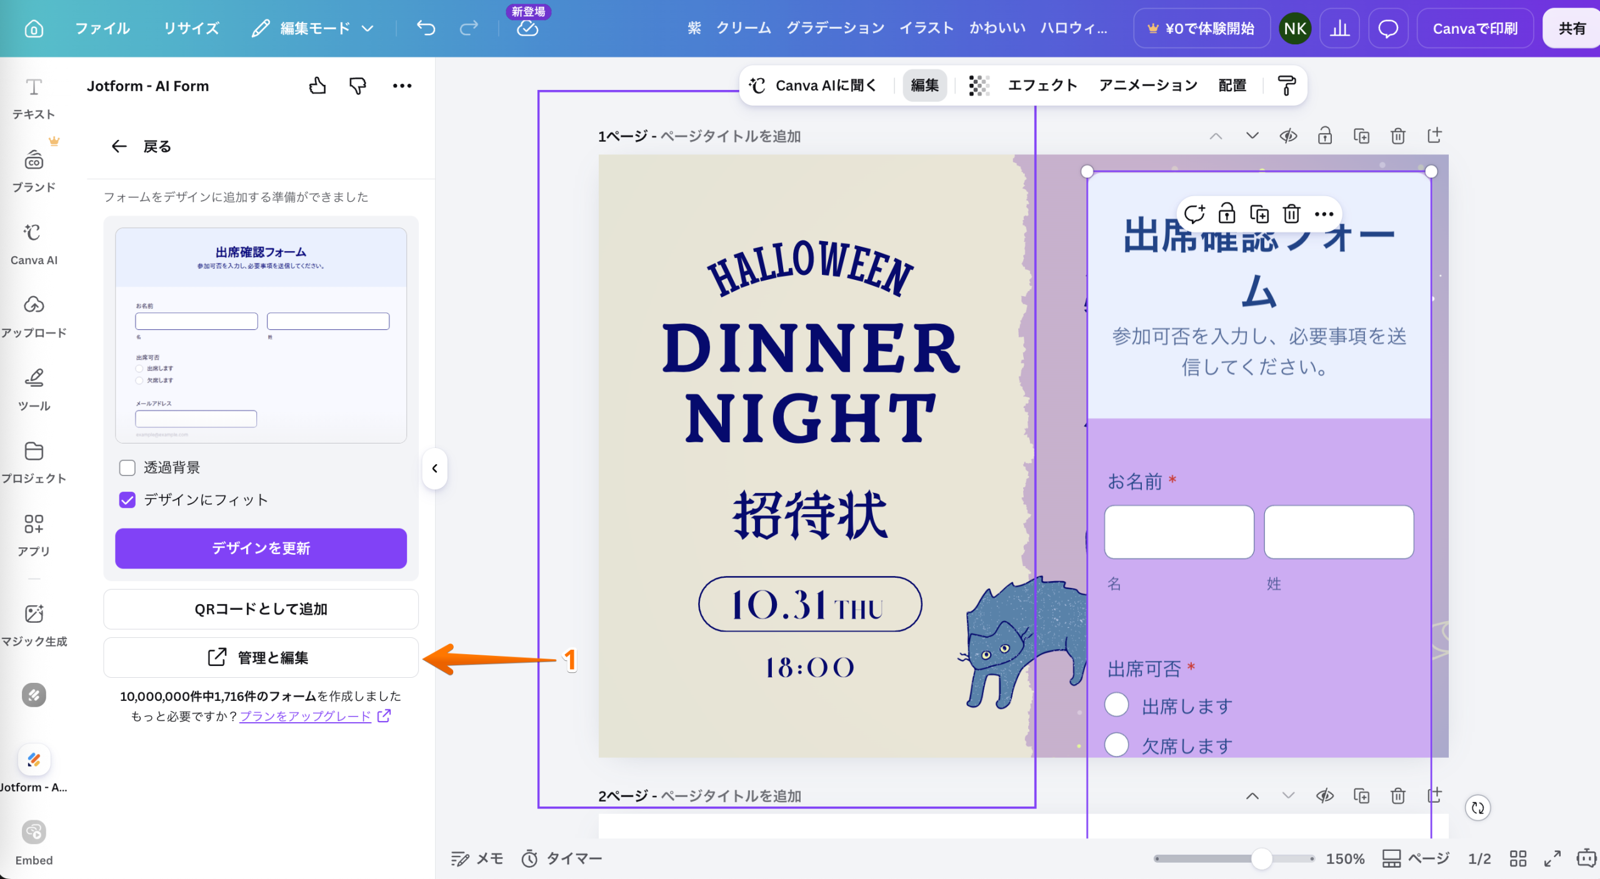The height and width of the screenshot is (879, 1600).
Task: Select 欠席します radio option
Action: (x=1116, y=745)
